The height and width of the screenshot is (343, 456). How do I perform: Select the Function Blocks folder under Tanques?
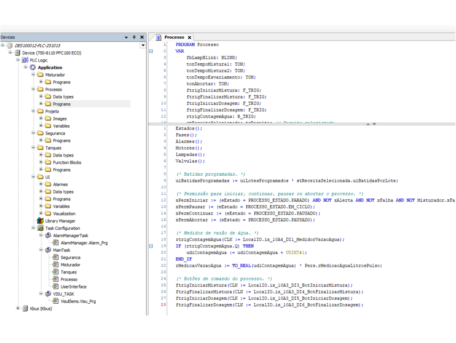pyautogui.click(x=67, y=163)
